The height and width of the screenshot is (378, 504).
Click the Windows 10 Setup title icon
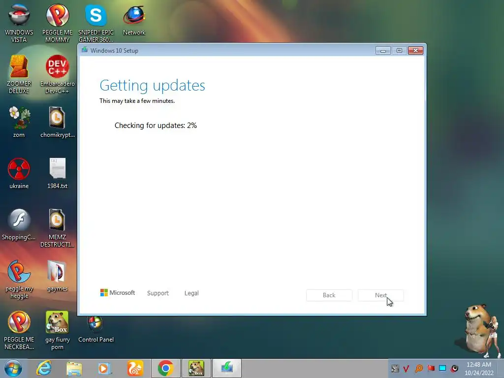[85, 50]
